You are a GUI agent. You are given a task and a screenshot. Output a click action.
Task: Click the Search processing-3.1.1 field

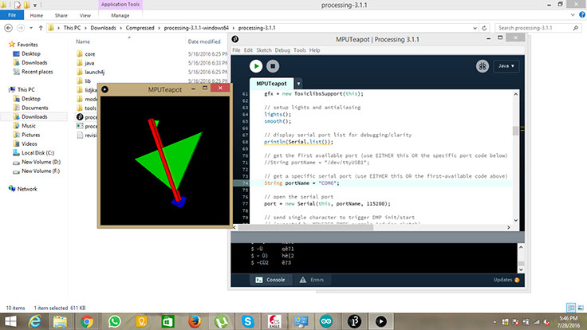pyautogui.click(x=538, y=28)
